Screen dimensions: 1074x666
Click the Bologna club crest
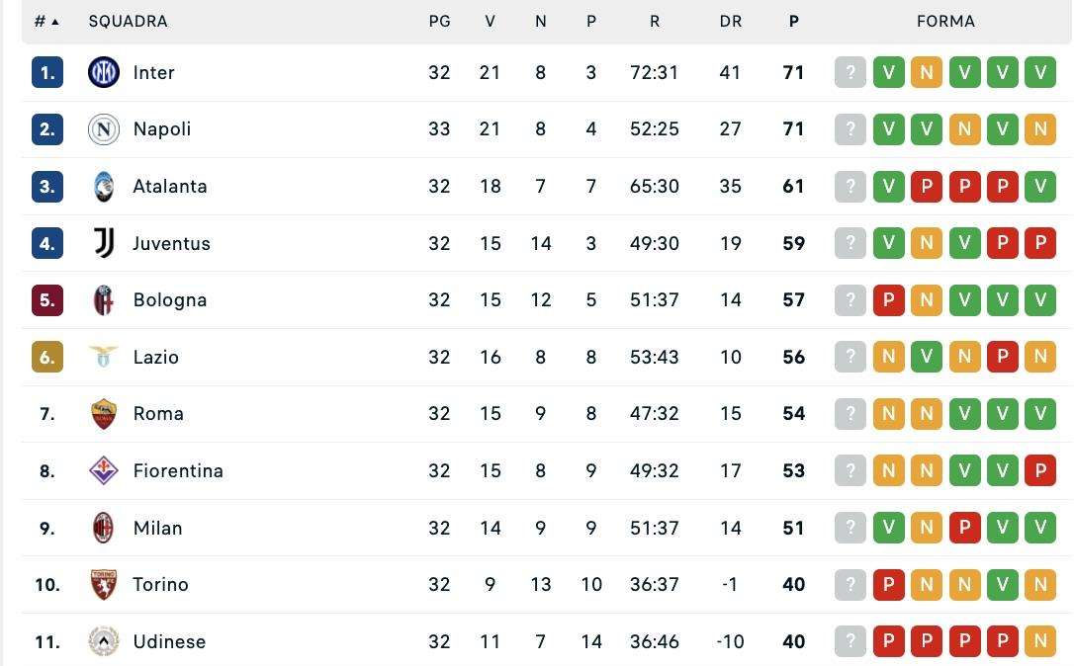coord(104,300)
